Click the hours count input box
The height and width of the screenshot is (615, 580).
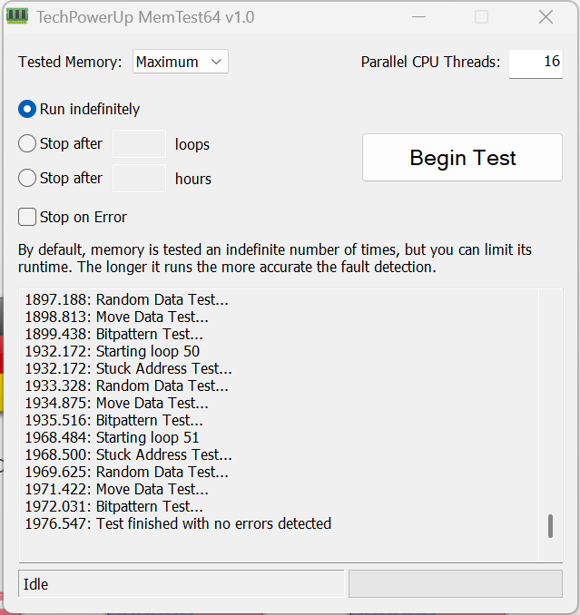(x=139, y=179)
